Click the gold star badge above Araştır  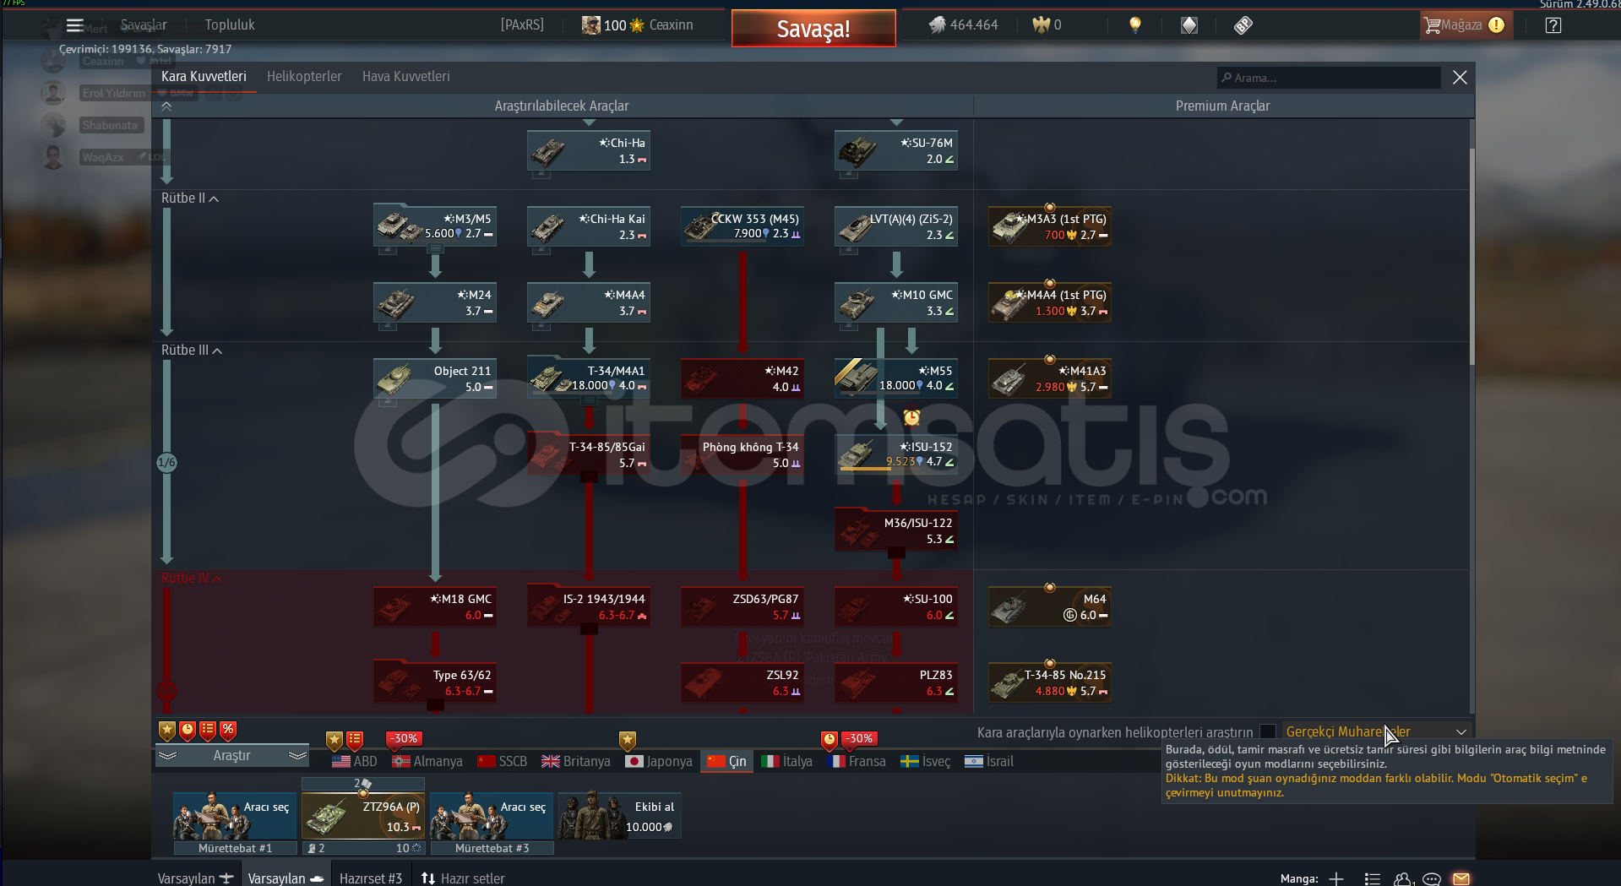pyautogui.click(x=167, y=730)
